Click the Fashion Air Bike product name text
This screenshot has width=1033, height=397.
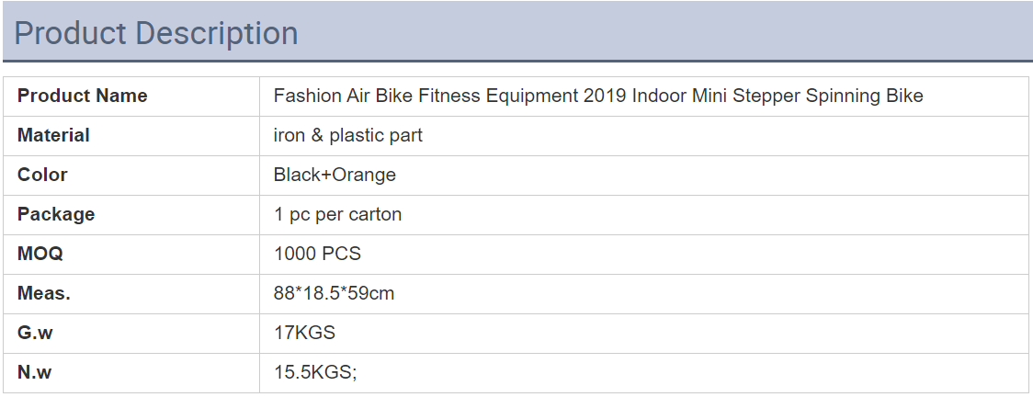point(598,96)
